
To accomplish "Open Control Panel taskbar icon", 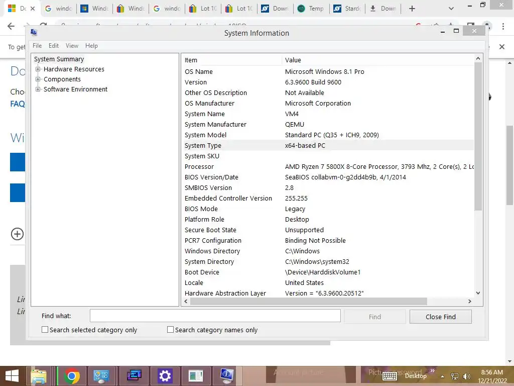I will [x=101, y=376].
